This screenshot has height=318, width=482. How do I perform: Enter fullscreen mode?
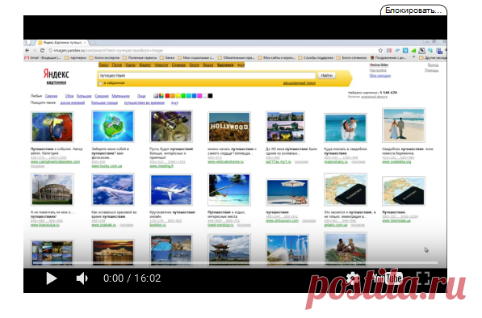423,278
